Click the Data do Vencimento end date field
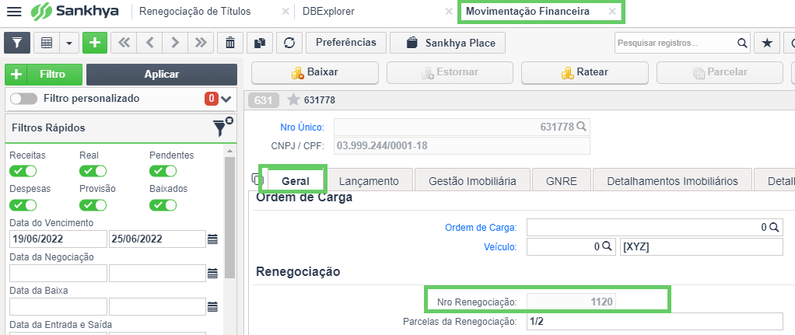The image size is (795, 335). pyautogui.click(x=157, y=239)
